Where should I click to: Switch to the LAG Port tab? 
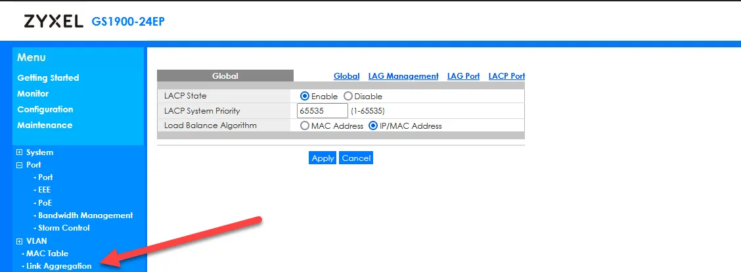click(463, 76)
